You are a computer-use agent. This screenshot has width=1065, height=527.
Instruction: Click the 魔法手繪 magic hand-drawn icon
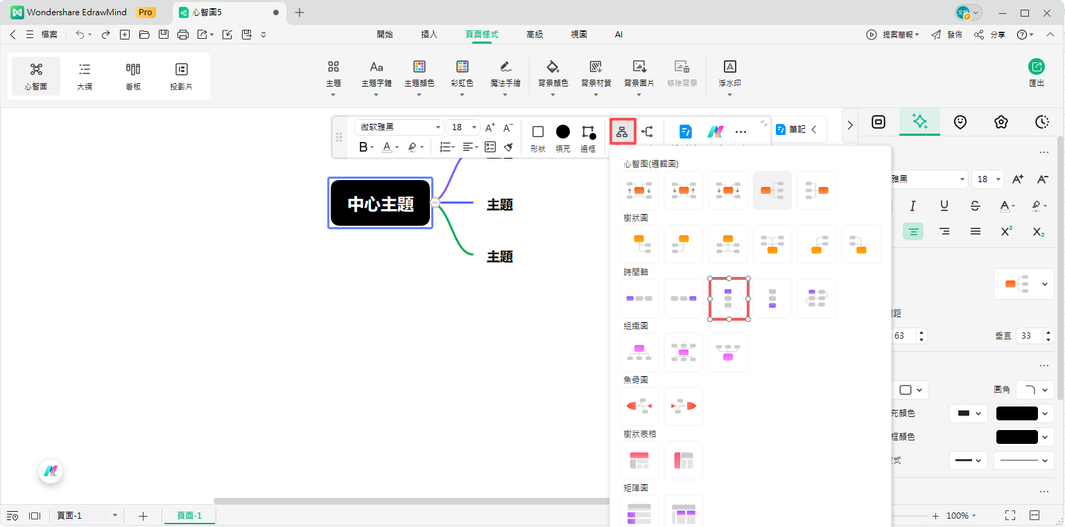pyautogui.click(x=505, y=75)
